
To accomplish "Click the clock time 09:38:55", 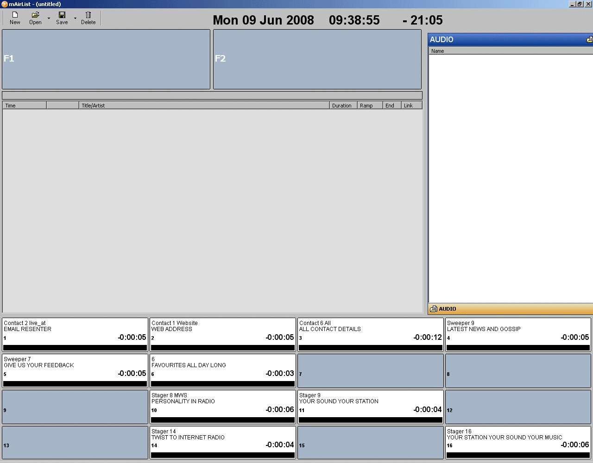I will coord(354,20).
